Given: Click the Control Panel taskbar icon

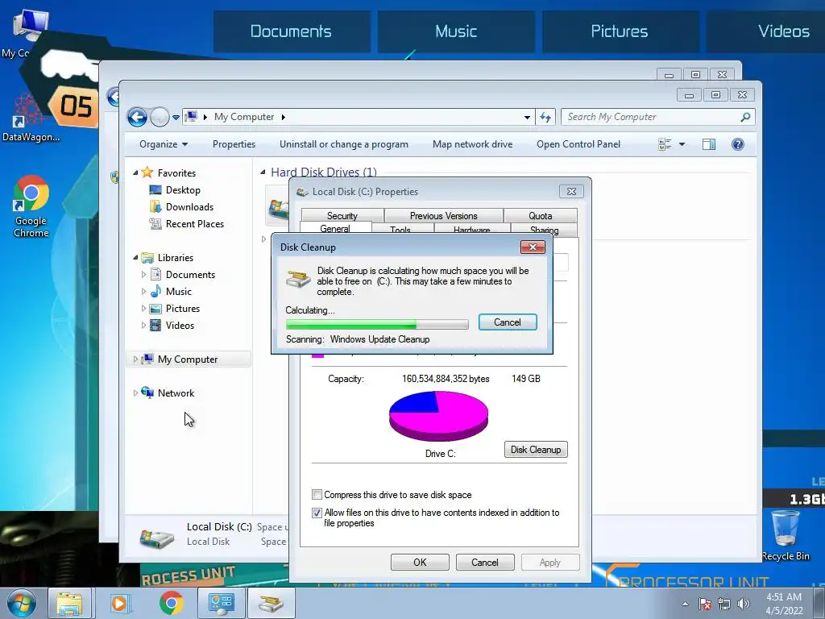Looking at the screenshot, I should [x=221, y=603].
